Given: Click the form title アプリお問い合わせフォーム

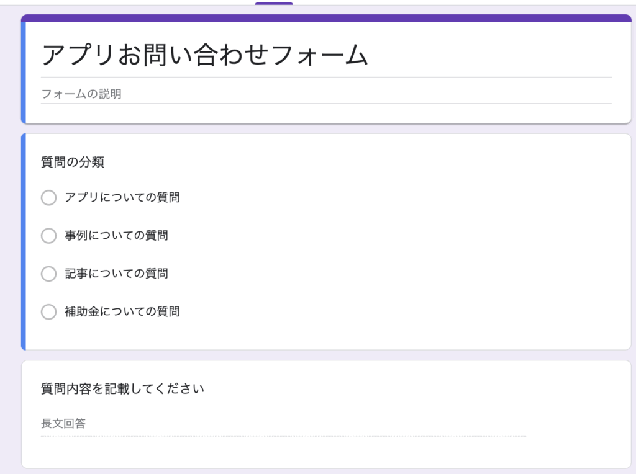Looking at the screenshot, I should [x=205, y=56].
